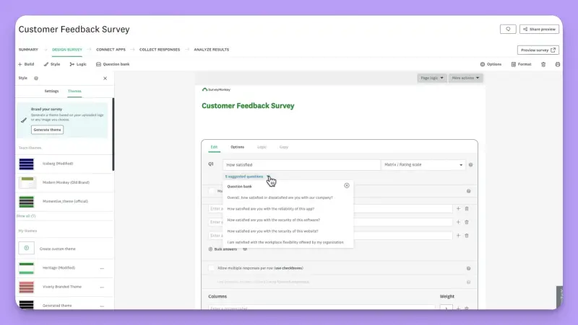Choose the 'reliability of this app' suggestion
The image size is (578, 325).
coord(270,209)
